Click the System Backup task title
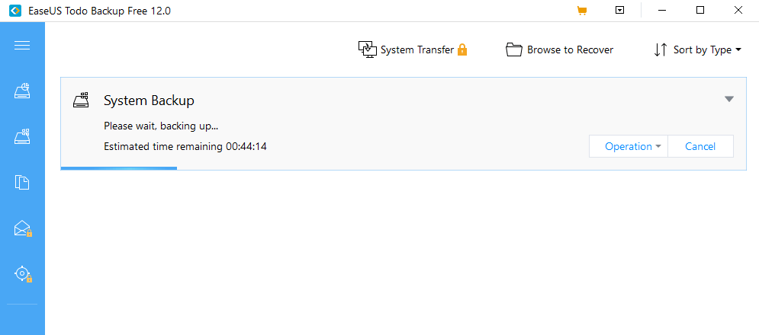 click(x=149, y=100)
